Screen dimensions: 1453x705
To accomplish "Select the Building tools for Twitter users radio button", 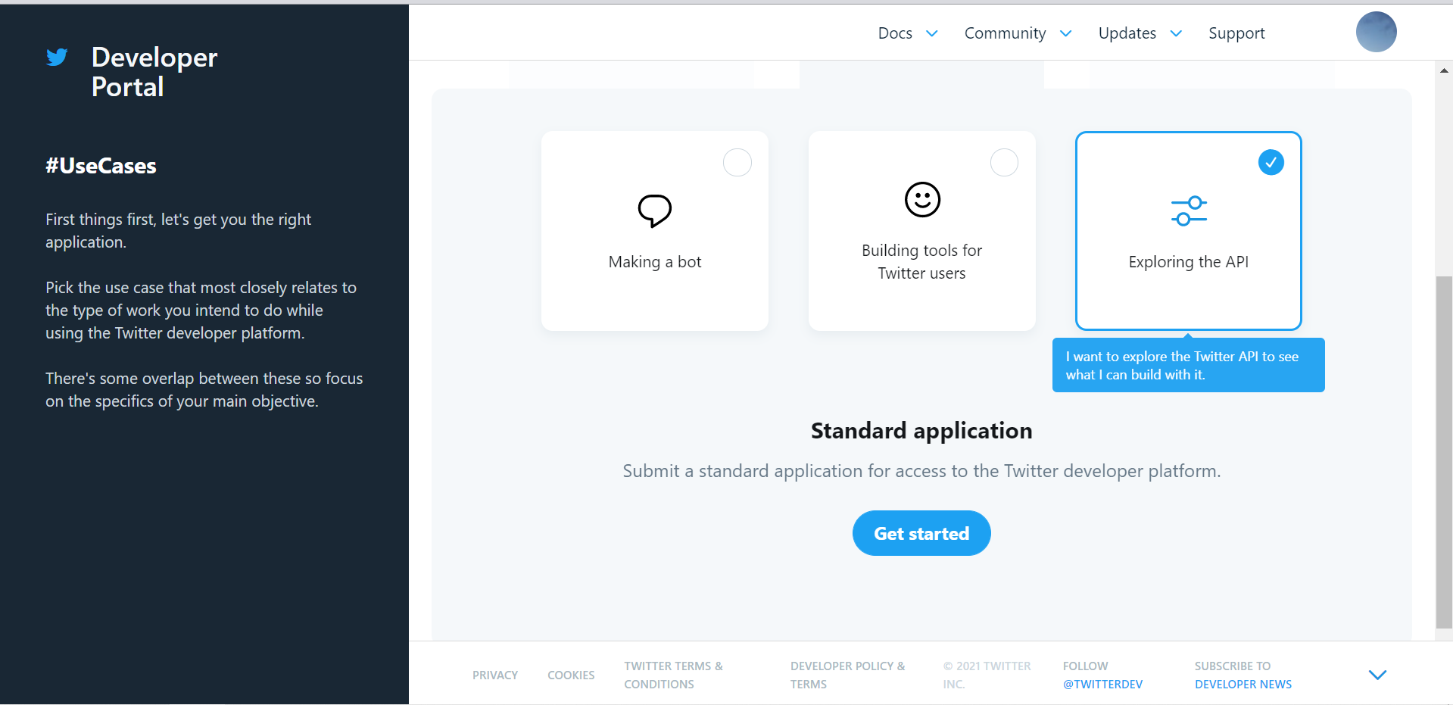I will 1004,161.
